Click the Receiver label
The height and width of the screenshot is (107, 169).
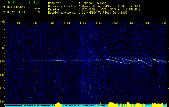click(x=55, y=9)
